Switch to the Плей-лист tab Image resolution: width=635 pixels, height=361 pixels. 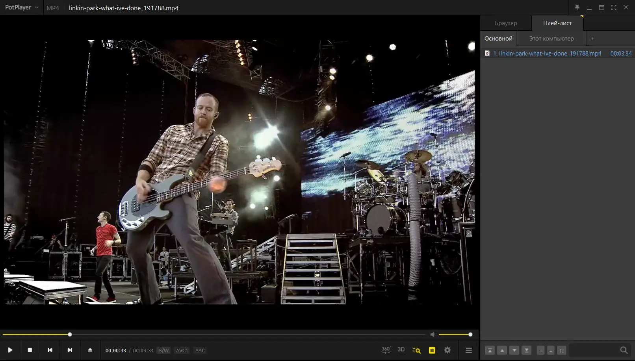point(557,23)
